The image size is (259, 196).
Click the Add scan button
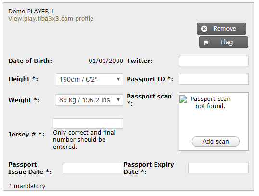(x=216, y=141)
